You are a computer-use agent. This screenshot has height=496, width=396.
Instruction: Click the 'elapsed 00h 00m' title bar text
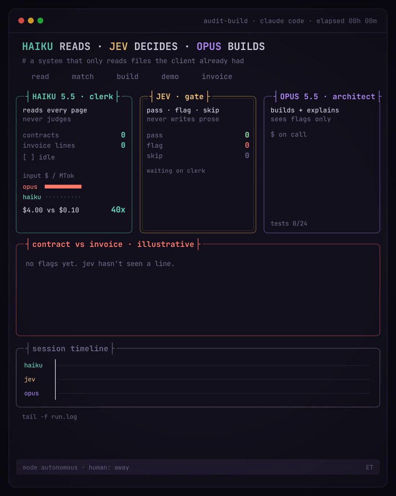tap(346, 21)
